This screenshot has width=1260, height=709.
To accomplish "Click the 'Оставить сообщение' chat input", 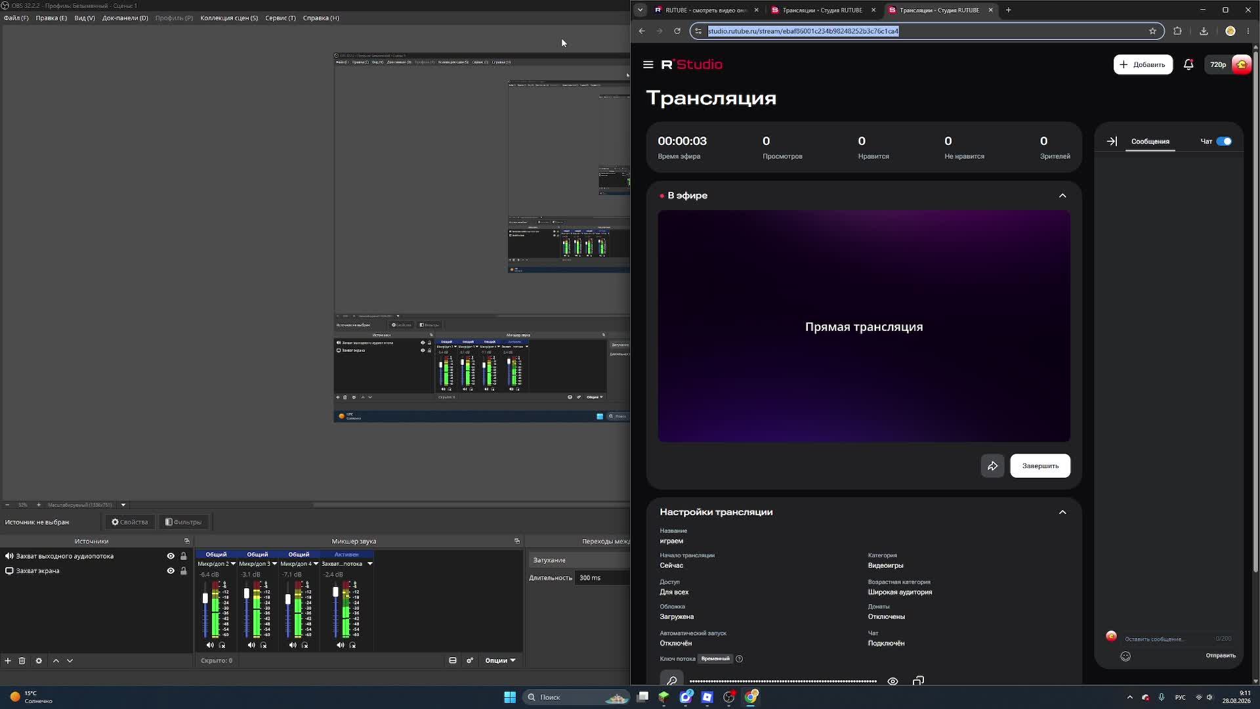I will coord(1165,639).
